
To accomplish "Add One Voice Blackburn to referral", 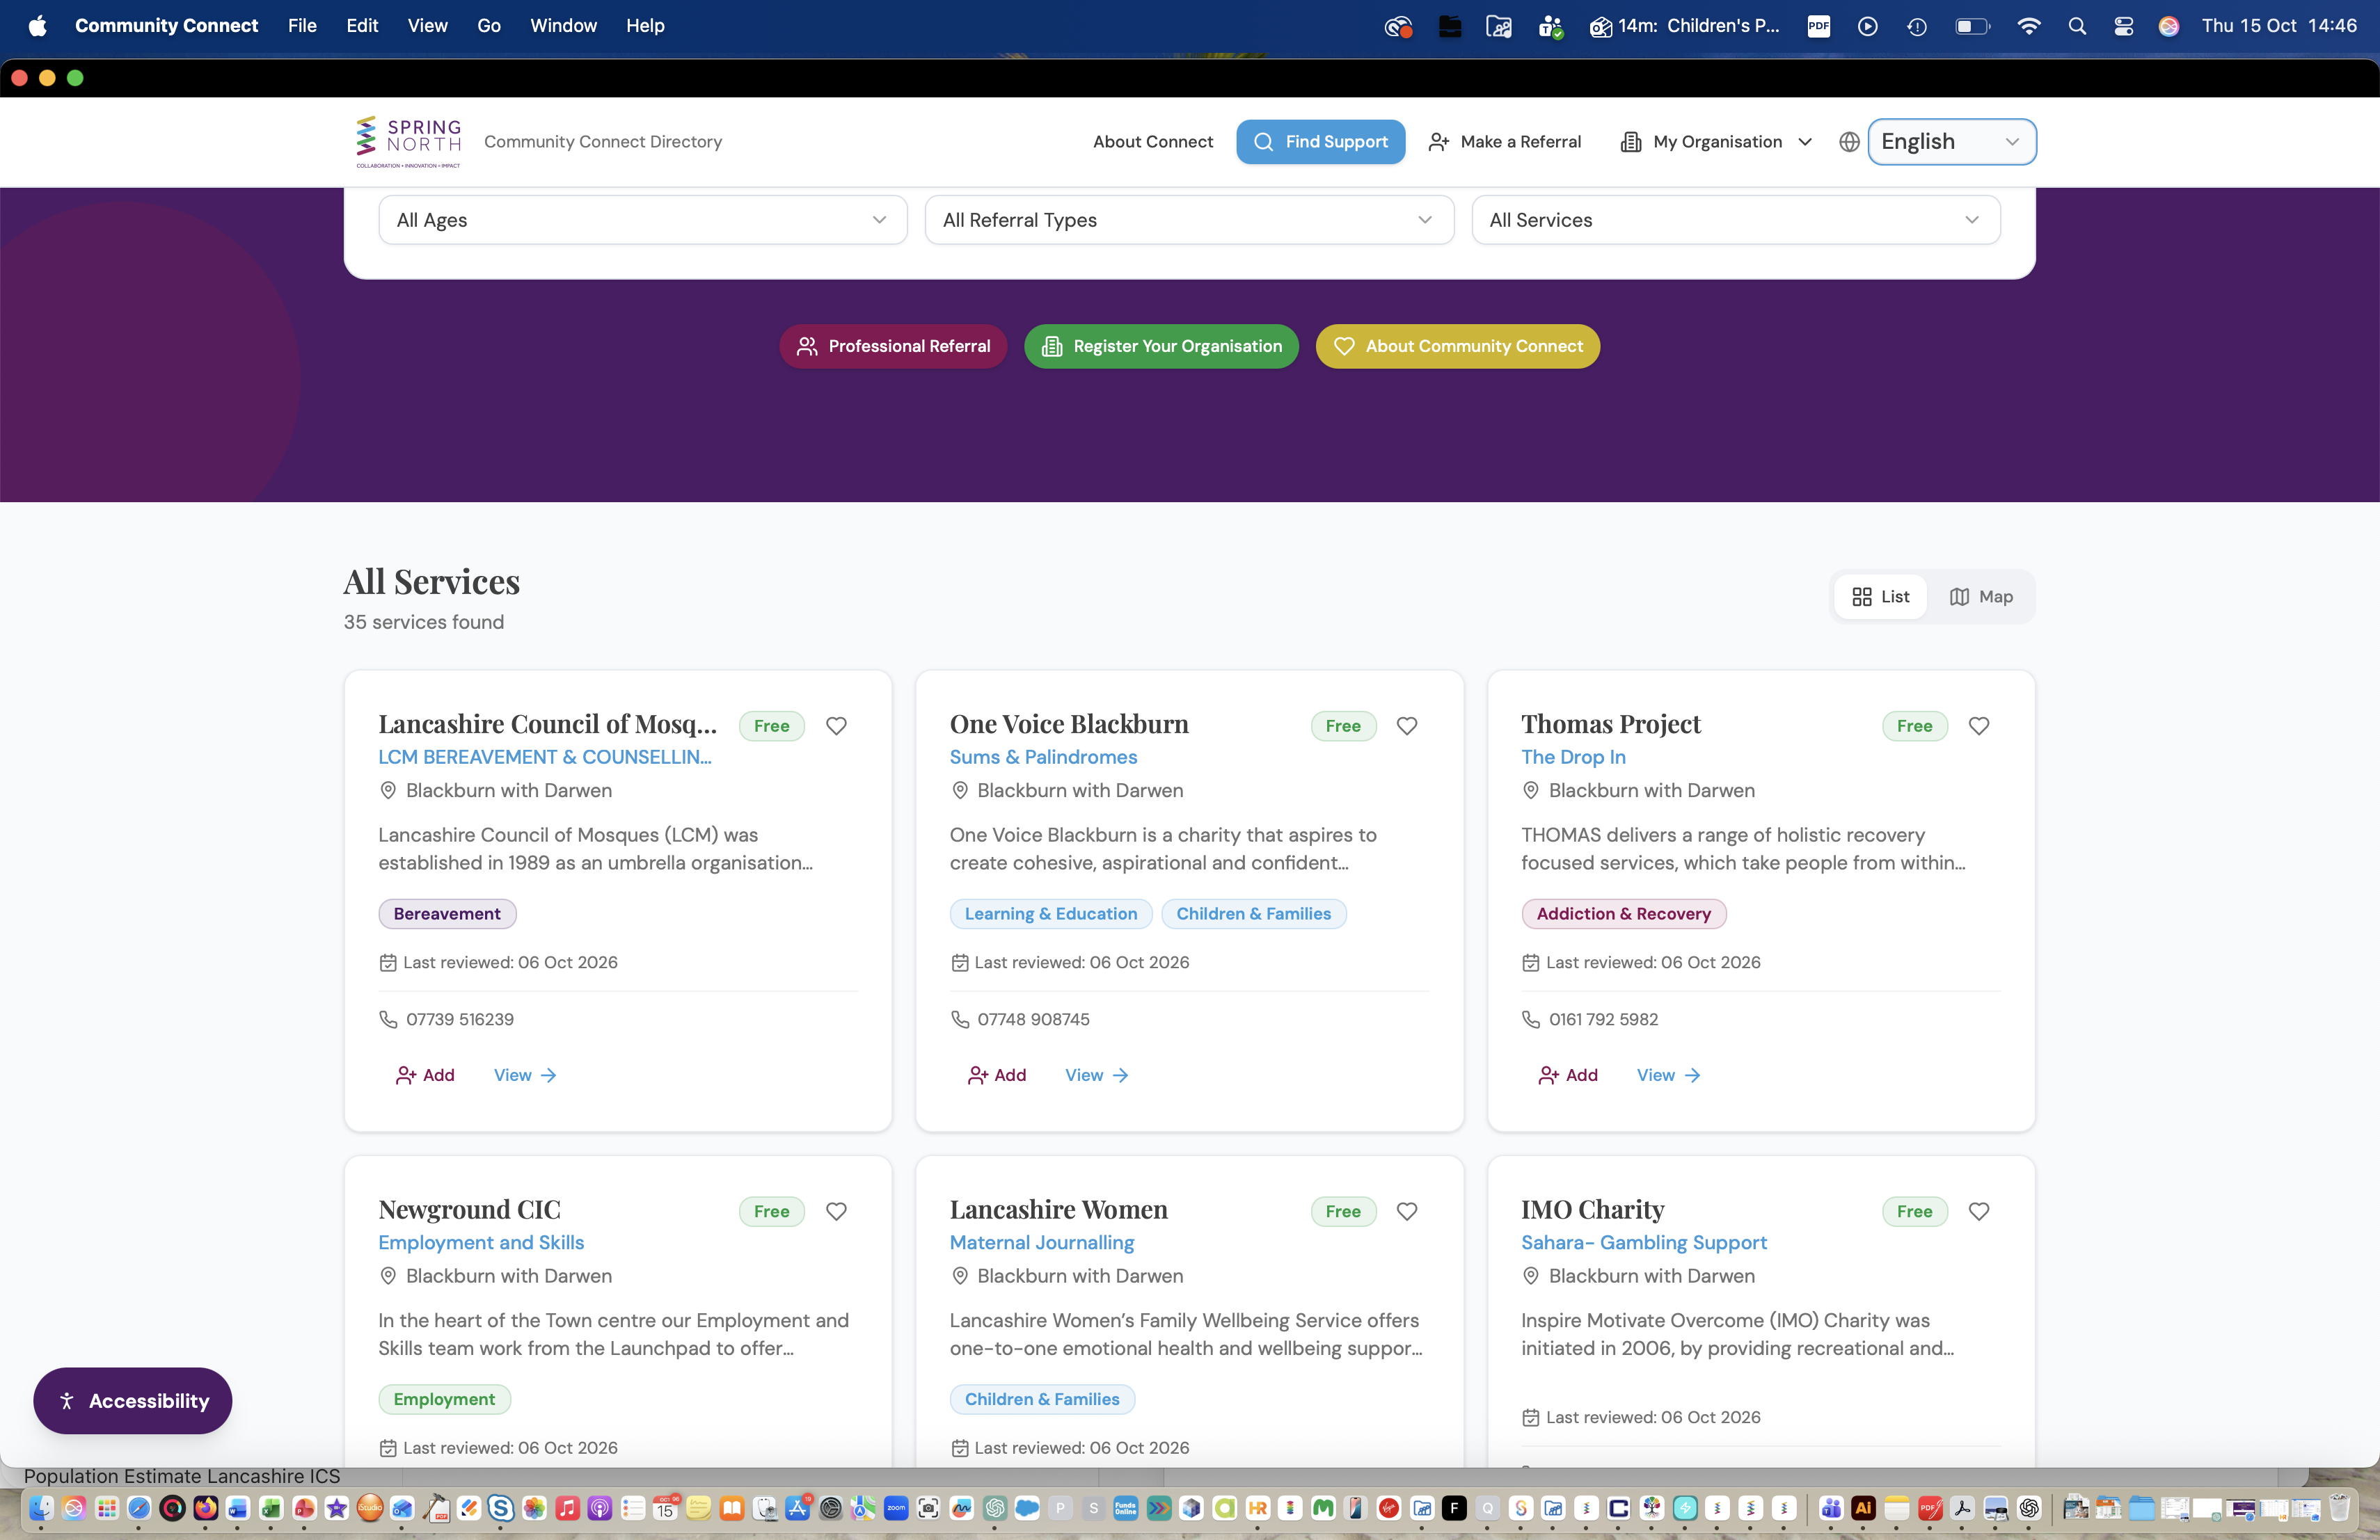I will click(997, 1075).
